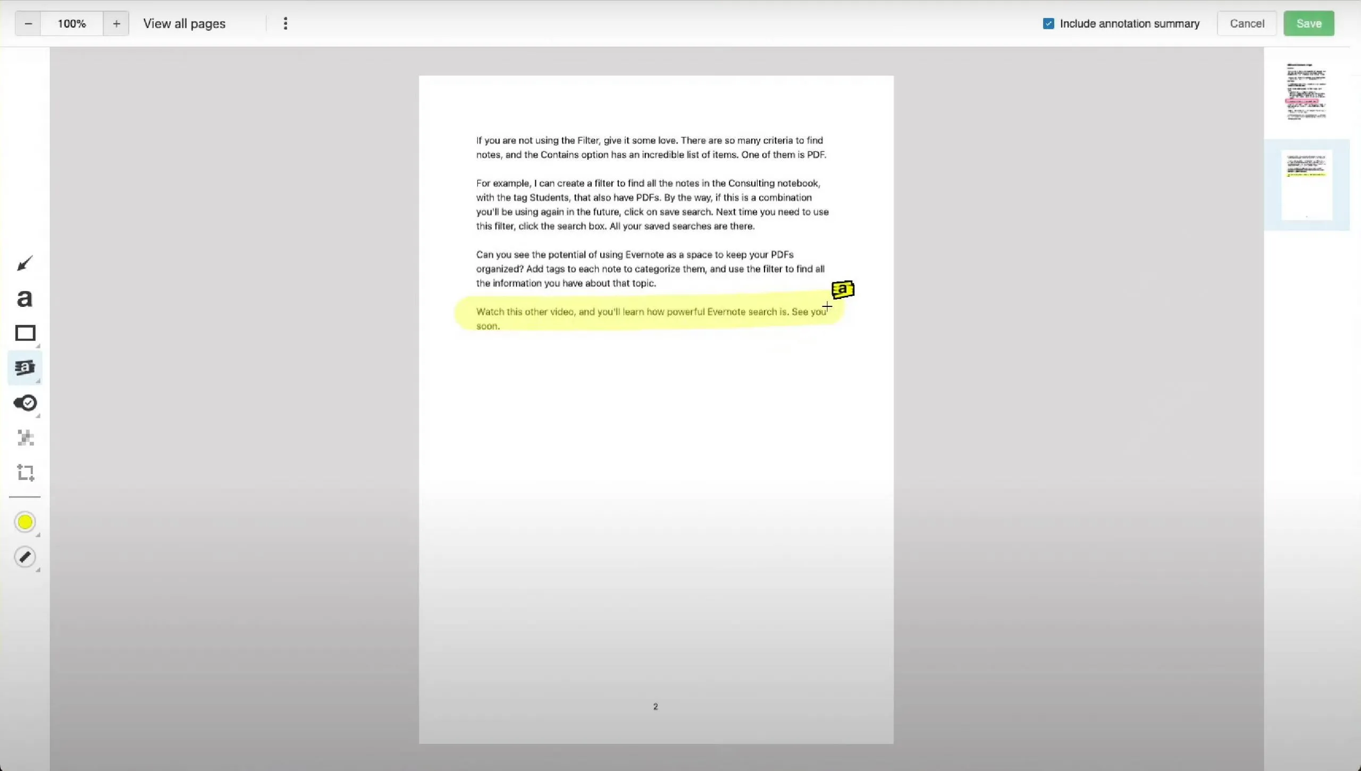Select page 2 thumbnail
This screenshot has width=1361, height=771.
pyautogui.click(x=1305, y=185)
